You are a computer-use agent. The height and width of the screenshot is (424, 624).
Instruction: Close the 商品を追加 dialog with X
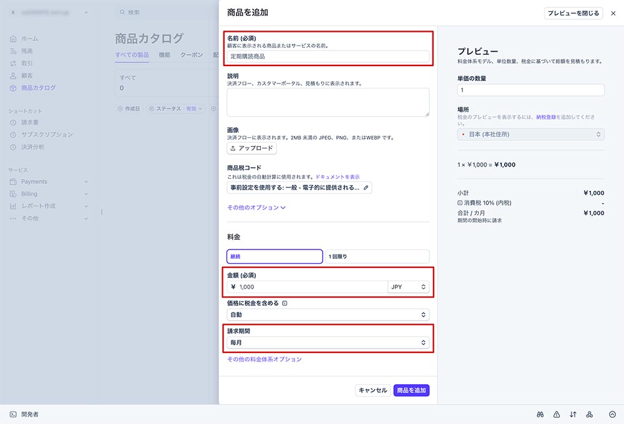613,13
